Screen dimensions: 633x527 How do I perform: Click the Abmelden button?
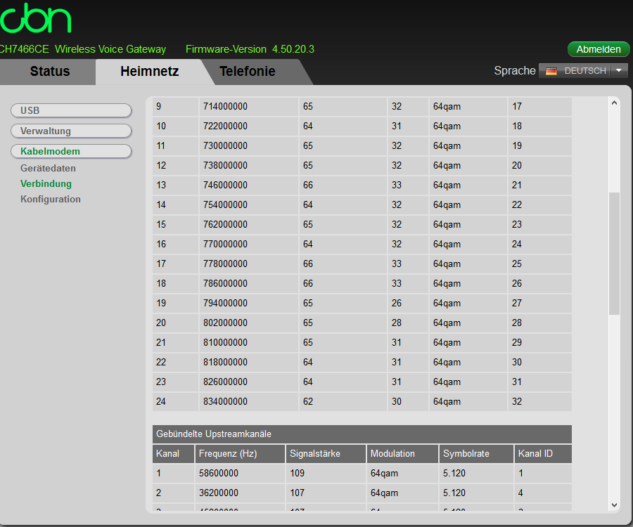(599, 49)
